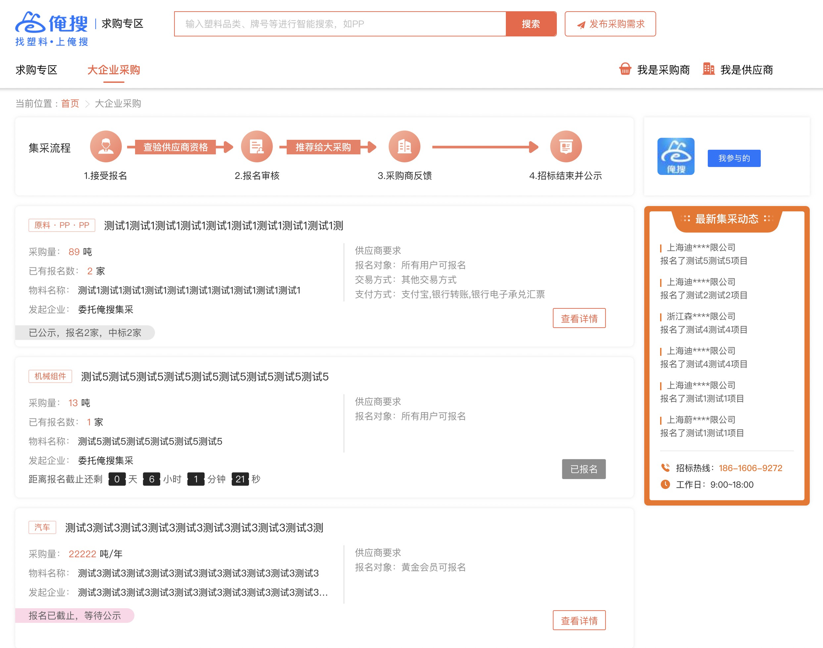Click the grey 已报名 button
Image resolution: width=823 pixels, height=648 pixels.
[x=583, y=469]
